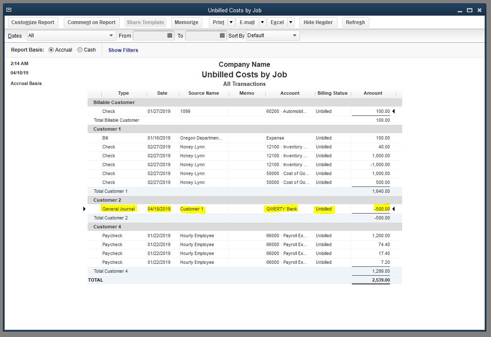Image resolution: width=491 pixels, height=337 pixels.
Task: Expand the Print button dropdown arrow
Action: click(x=231, y=22)
